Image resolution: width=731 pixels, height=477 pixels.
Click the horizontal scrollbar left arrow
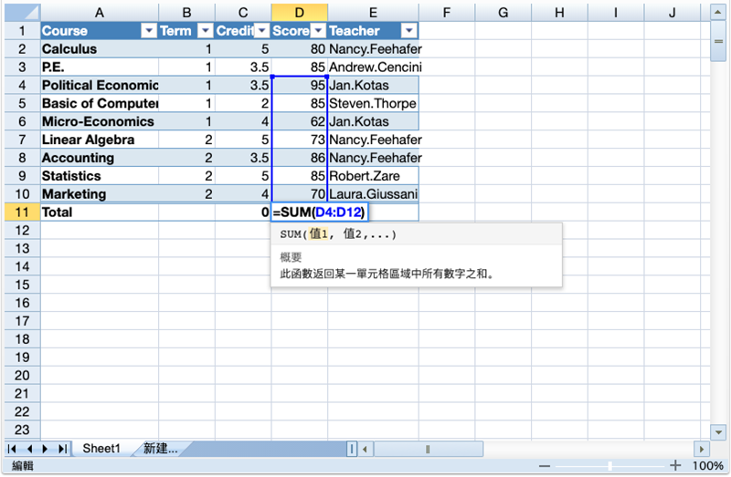[x=365, y=449]
